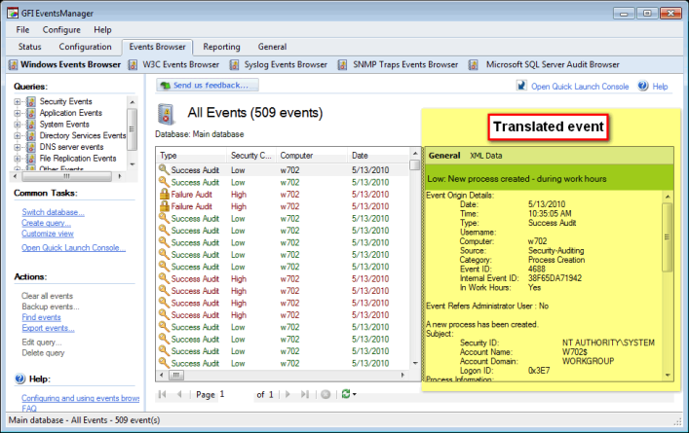Click SNMP Traps Events Browser icon
The height and width of the screenshot is (433, 689).
342,65
